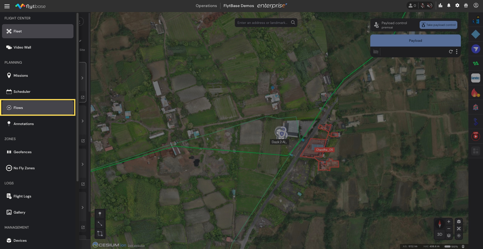The width and height of the screenshot is (483, 249).
Task: Toggle the muted microphone
Action: coord(423,6)
